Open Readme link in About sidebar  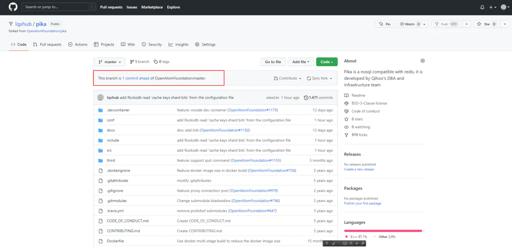(x=355, y=95)
